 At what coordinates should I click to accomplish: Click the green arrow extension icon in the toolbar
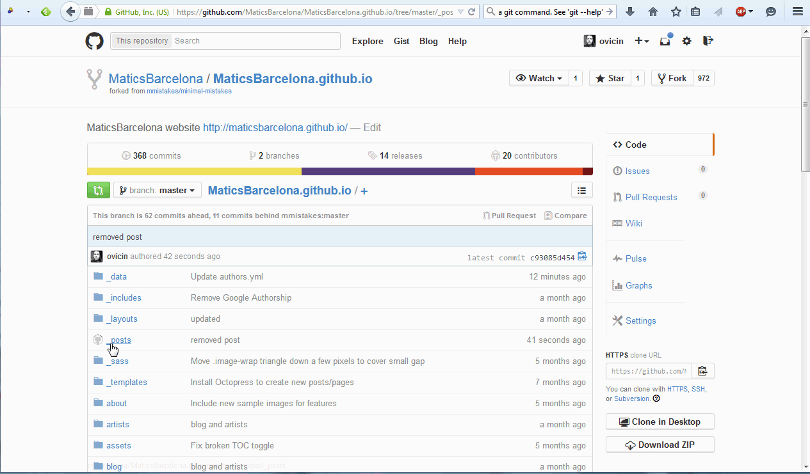45,12
